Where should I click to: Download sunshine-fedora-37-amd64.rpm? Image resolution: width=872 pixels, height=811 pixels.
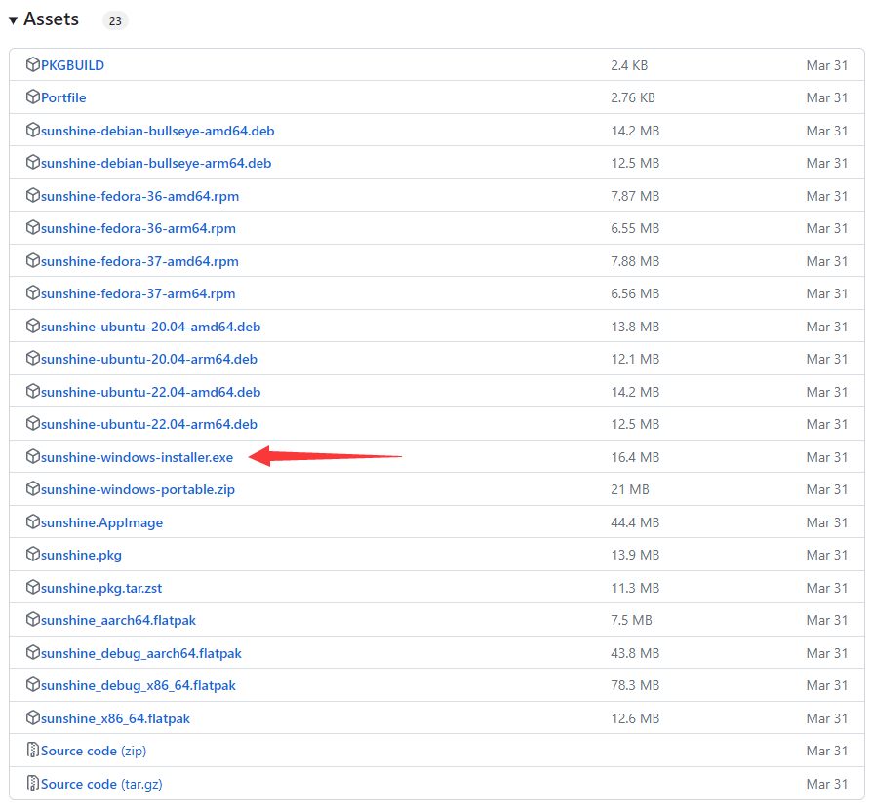click(x=139, y=261)
